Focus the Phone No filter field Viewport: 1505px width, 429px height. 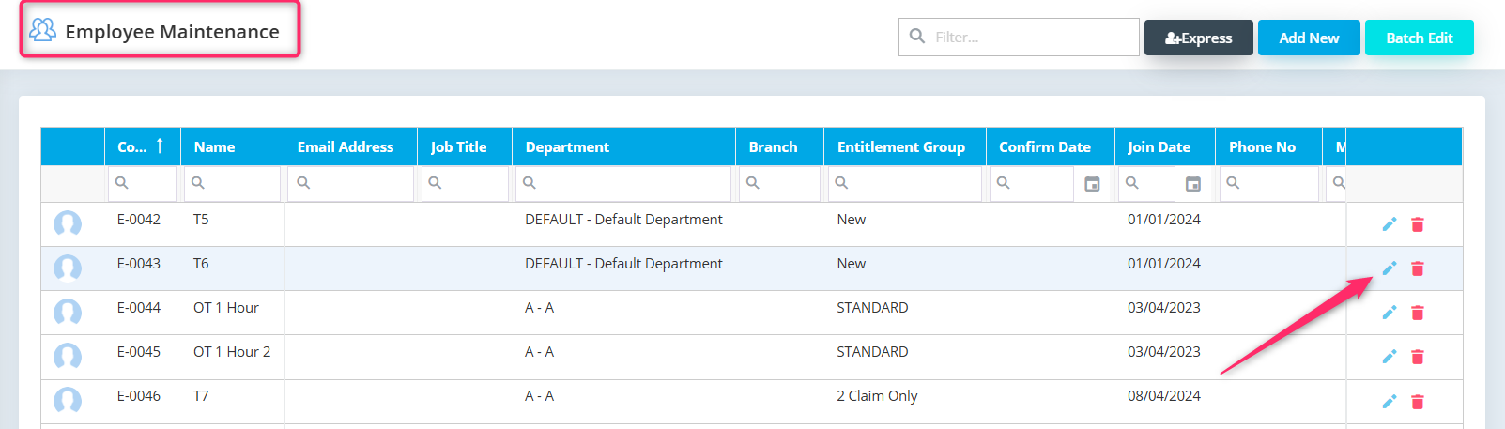coord(1268,184)
